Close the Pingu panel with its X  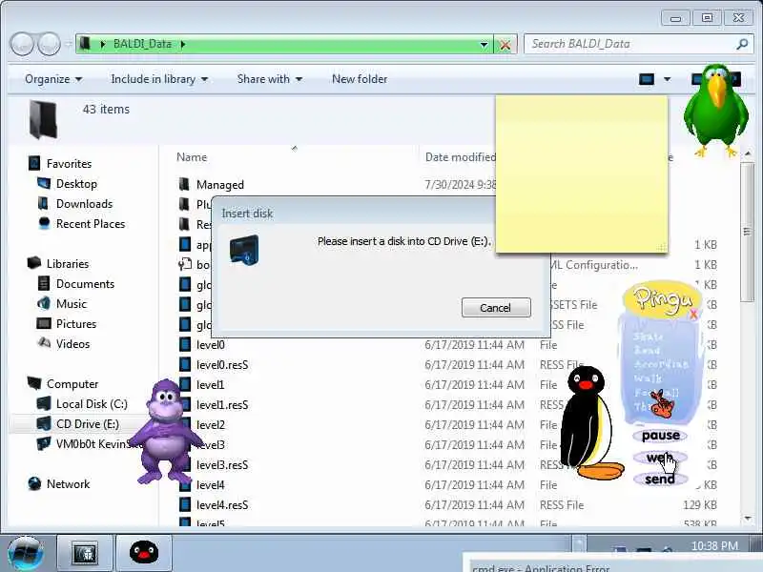click(693, 315)
